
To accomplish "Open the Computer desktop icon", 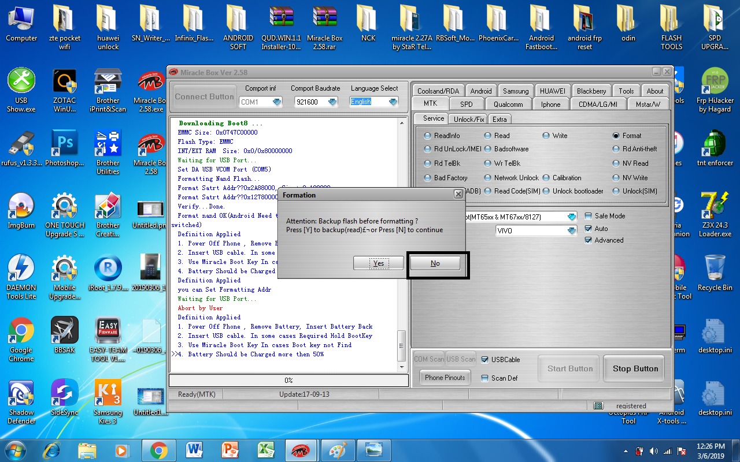I will click(x=21, y=24).
